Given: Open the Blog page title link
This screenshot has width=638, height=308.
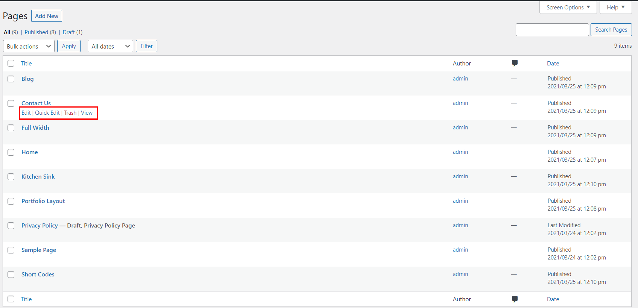Looking at the screenshot, I should 27,79.
